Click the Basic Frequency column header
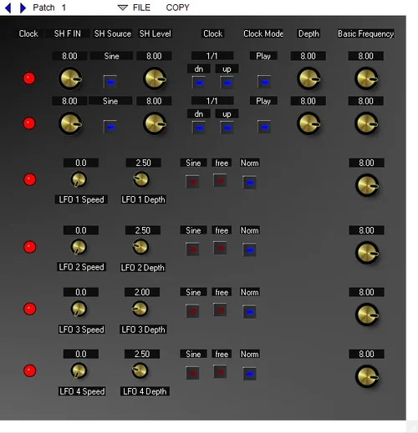The image size is (418, 433). tap(365, 33)
